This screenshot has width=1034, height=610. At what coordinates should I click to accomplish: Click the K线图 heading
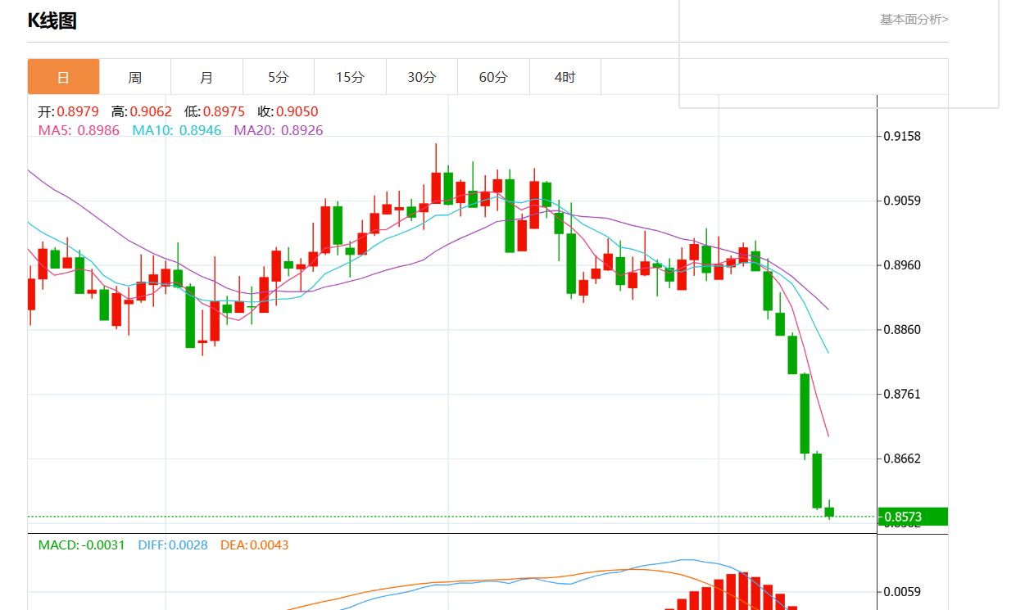coord(52,20)
